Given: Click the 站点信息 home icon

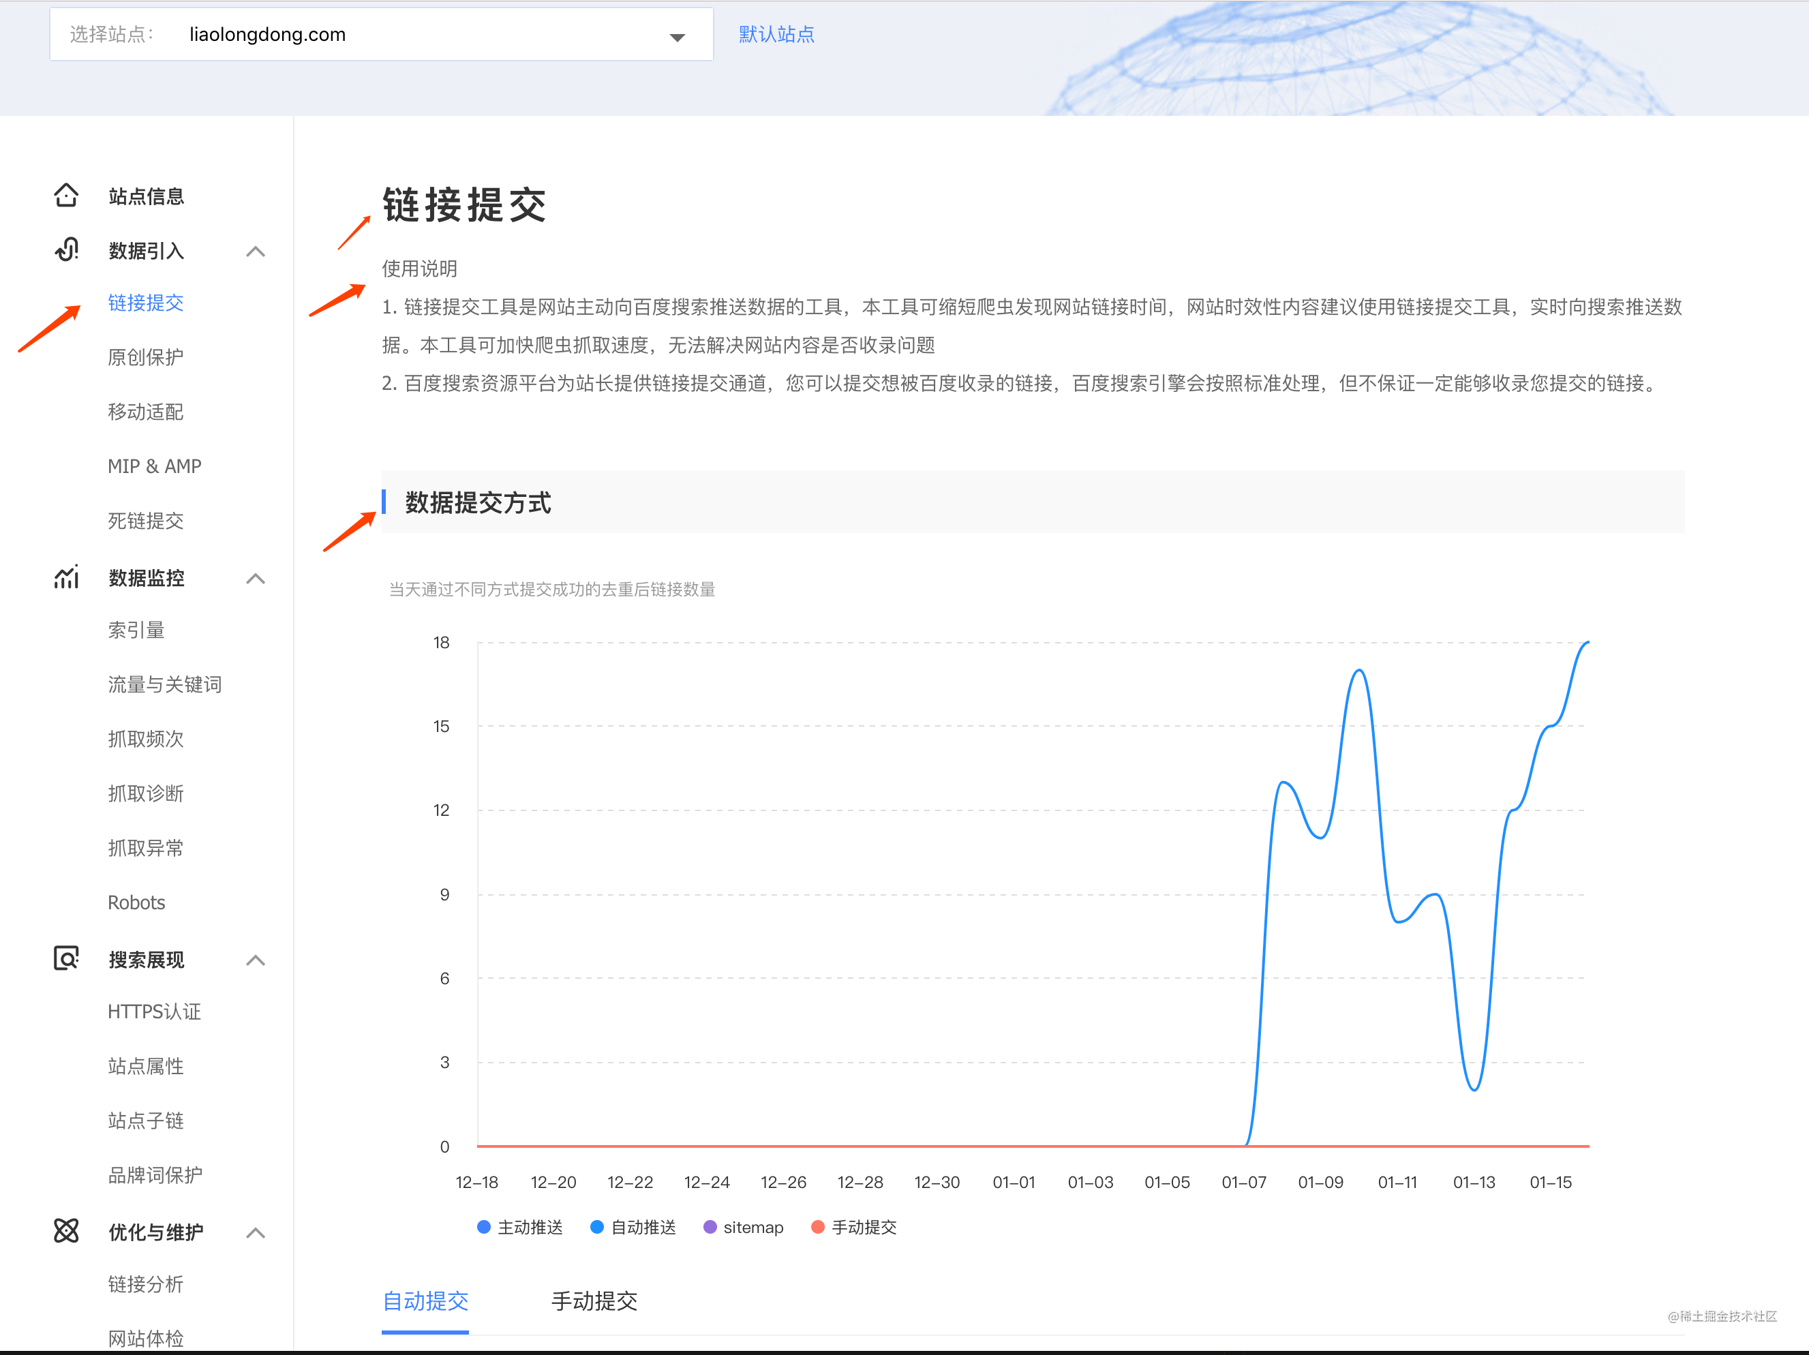Looking at the screenshot, I should click(66, 196).
